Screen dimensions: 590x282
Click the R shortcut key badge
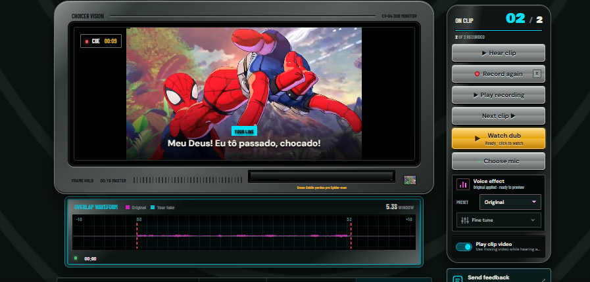click(537, 74)
